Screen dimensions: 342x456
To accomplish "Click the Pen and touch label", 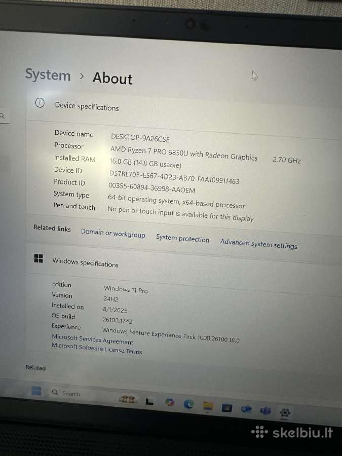I will pyautogui.click(x=74, y=206).
